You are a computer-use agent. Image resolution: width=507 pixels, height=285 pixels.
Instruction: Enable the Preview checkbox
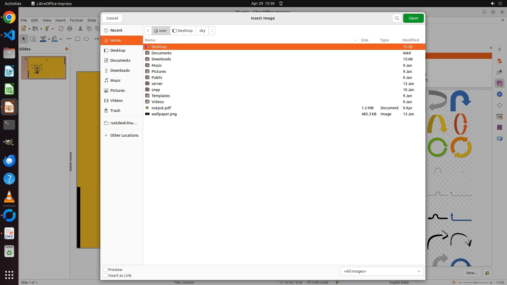pos(105,270)
